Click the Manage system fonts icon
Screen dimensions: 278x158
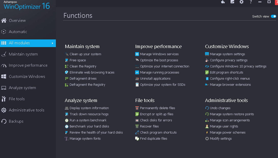(67, 139)
